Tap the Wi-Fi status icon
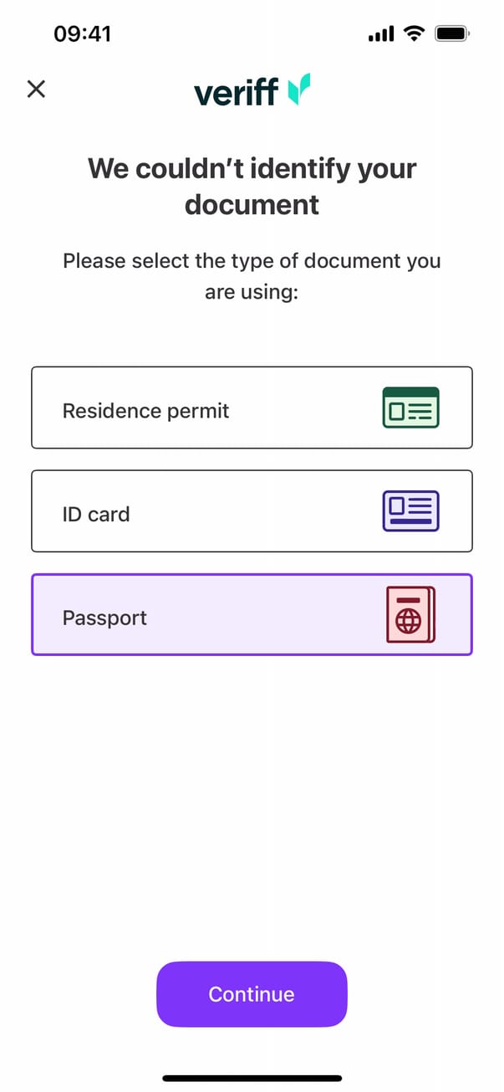The width and height of the screenshot is (504, 1092). (413, 33)
